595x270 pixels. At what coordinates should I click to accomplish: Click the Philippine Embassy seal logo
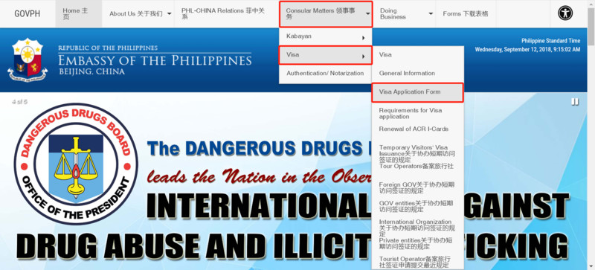click(x=28, y=60)
